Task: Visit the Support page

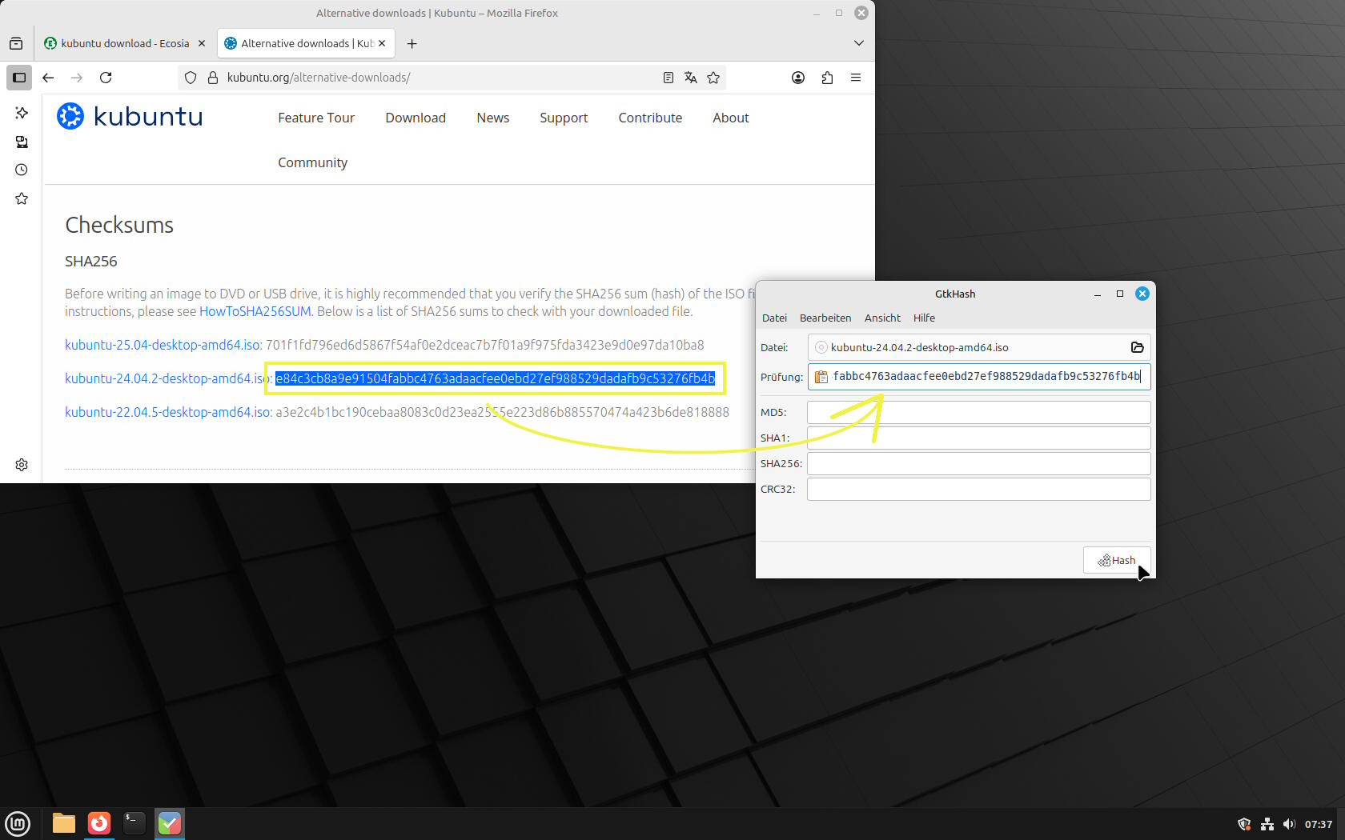Action: (x=564, y=118)
